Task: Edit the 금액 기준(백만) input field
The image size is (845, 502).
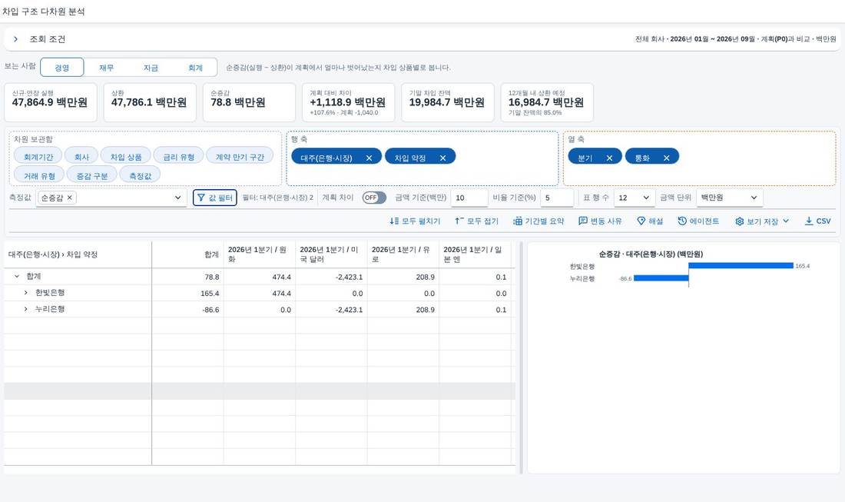Action: (469, 198)
